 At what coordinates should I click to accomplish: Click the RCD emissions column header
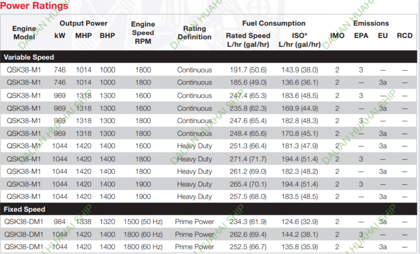(405, 36)
